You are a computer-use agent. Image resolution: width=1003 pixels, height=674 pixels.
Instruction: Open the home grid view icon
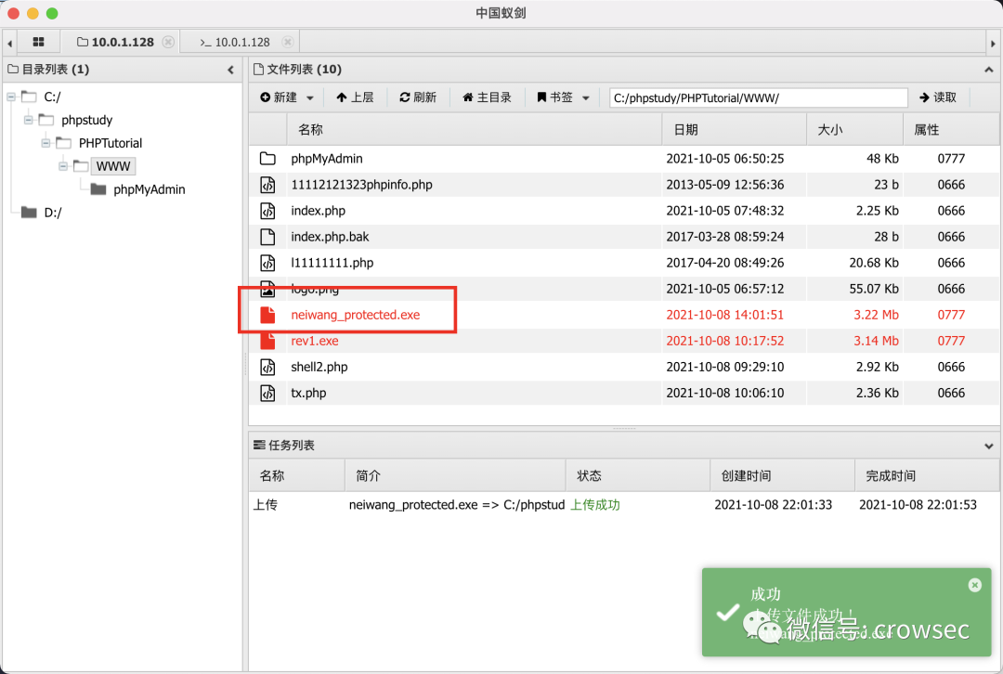[38, 42]
